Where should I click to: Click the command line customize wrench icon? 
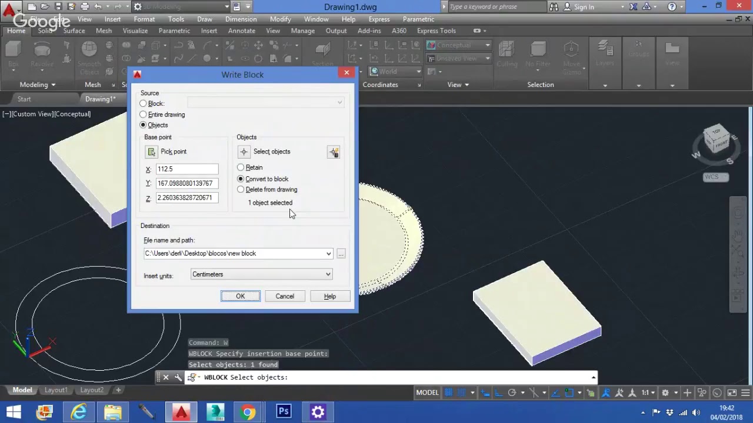178,377
